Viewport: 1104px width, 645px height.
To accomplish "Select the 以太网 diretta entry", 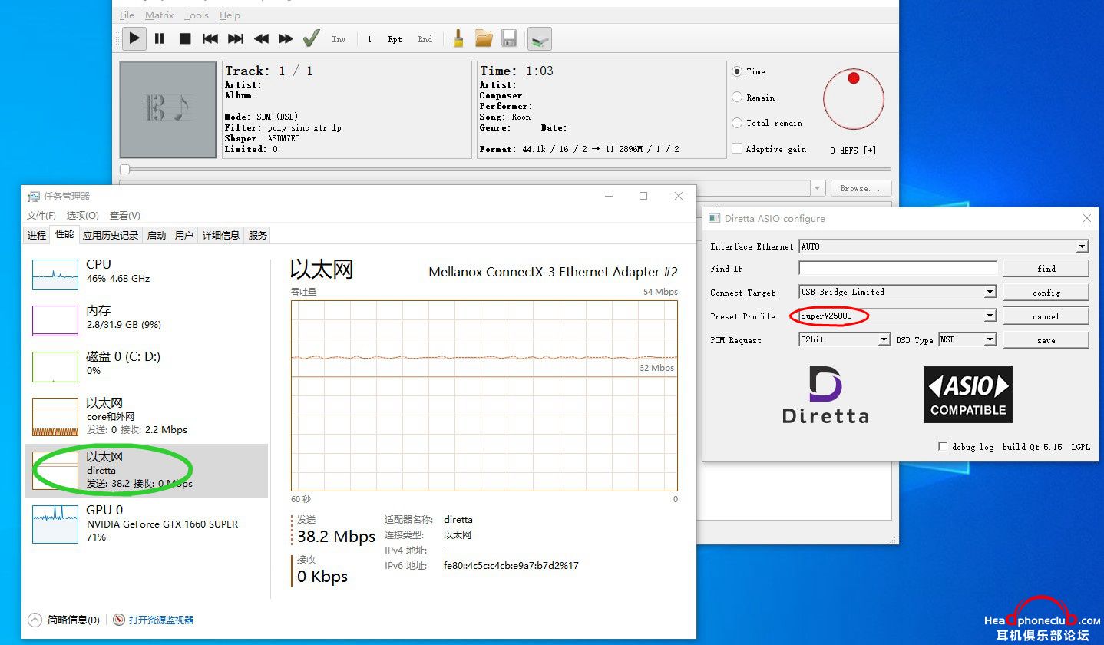I will (x=146, y=470).
